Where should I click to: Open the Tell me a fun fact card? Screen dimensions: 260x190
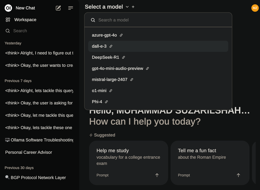click(x=210, y=163)
